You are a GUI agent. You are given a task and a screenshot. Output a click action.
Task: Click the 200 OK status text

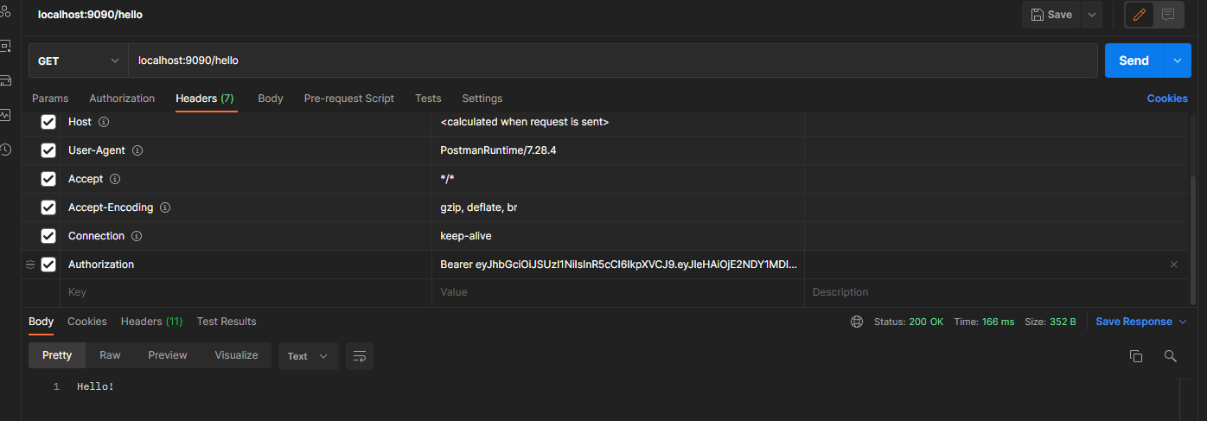click(x=926, y=322)
